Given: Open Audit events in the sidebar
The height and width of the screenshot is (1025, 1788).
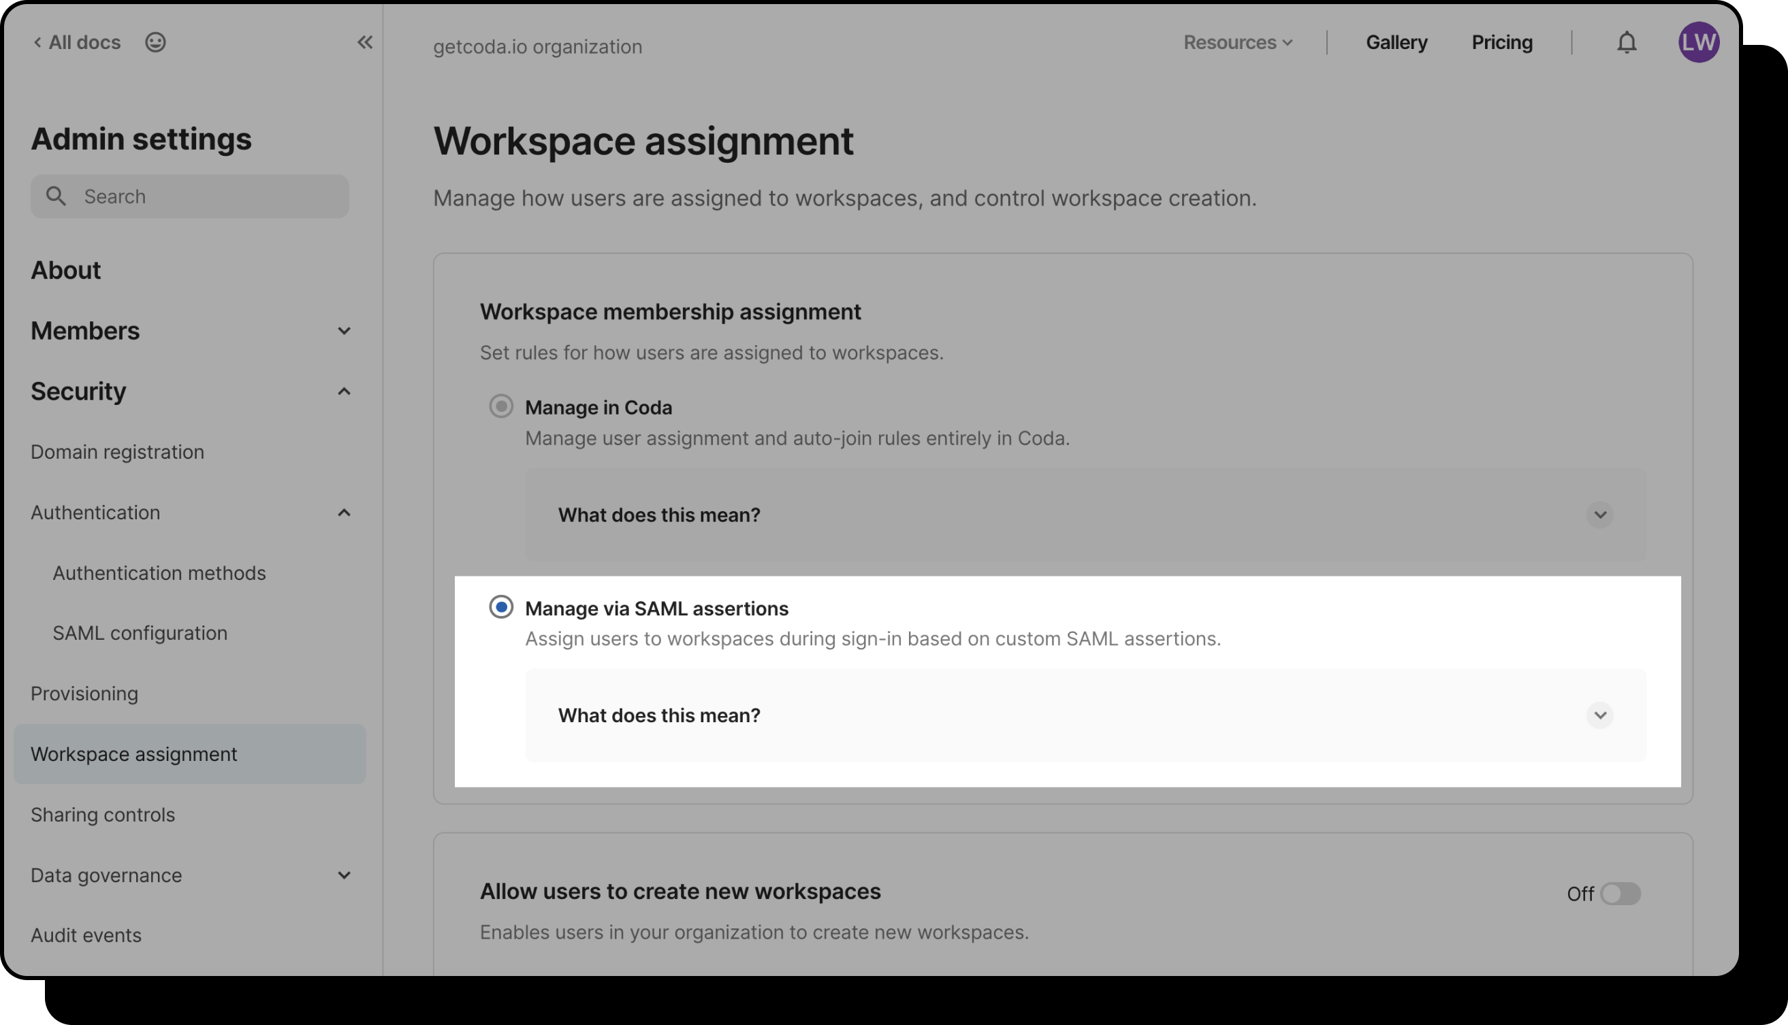Looking at the screenshot, I should (x=86, y=935).
